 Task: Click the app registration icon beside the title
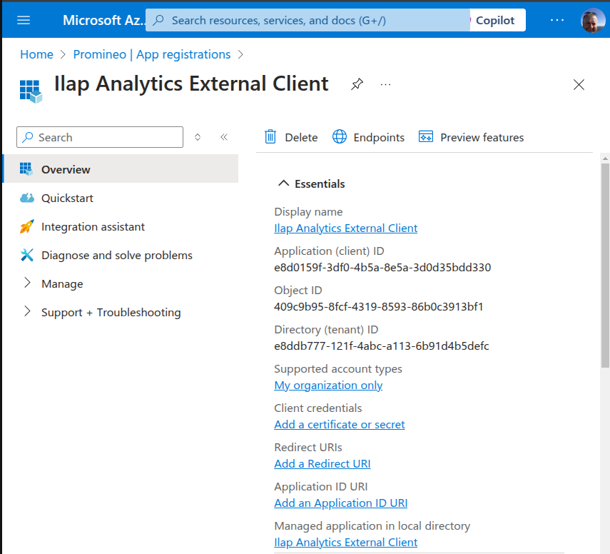pos(31,91)
